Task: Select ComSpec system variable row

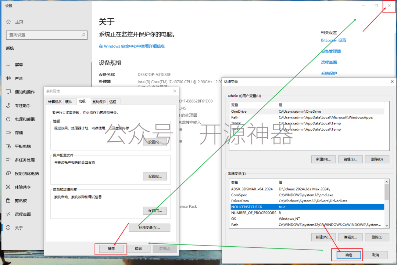Action: [307, 195]
